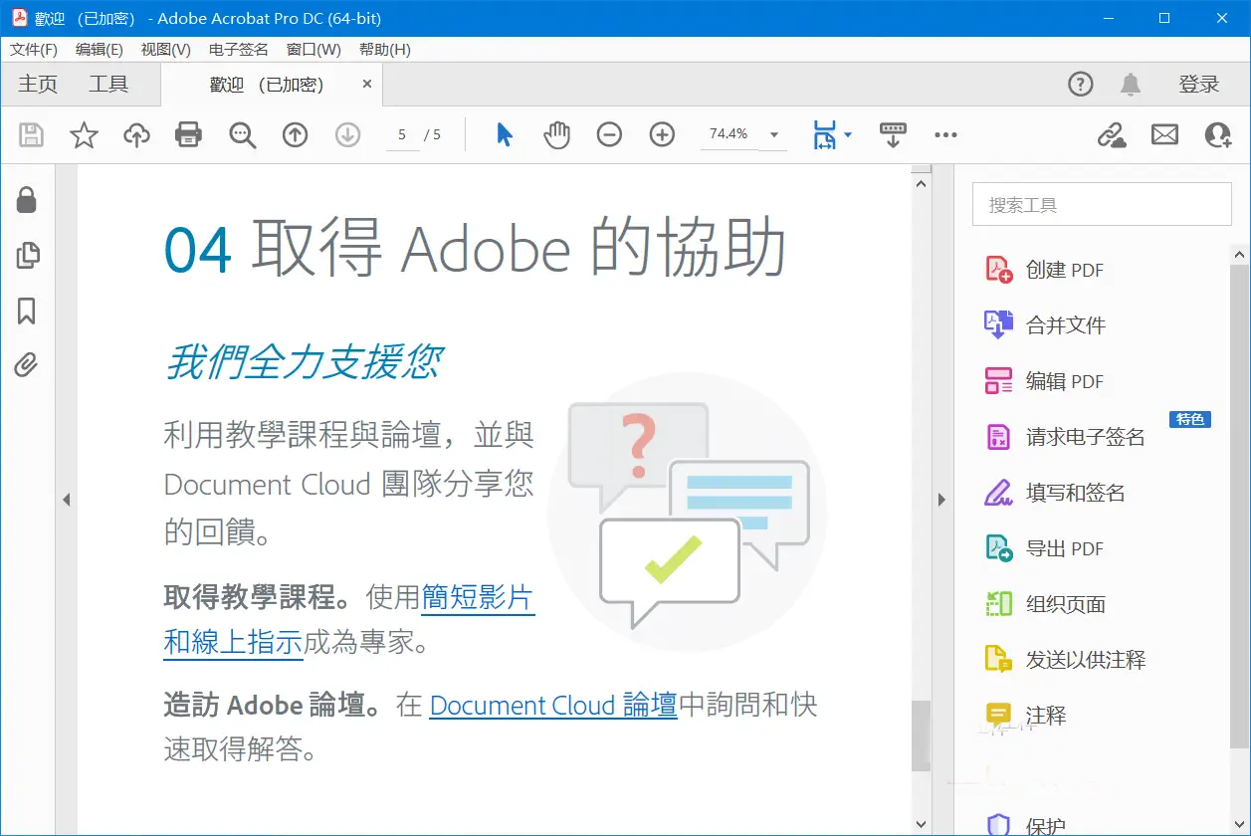Click the document scrollbar down arrow
Viewport: 1251px width, 836px height.
point(921,825)
